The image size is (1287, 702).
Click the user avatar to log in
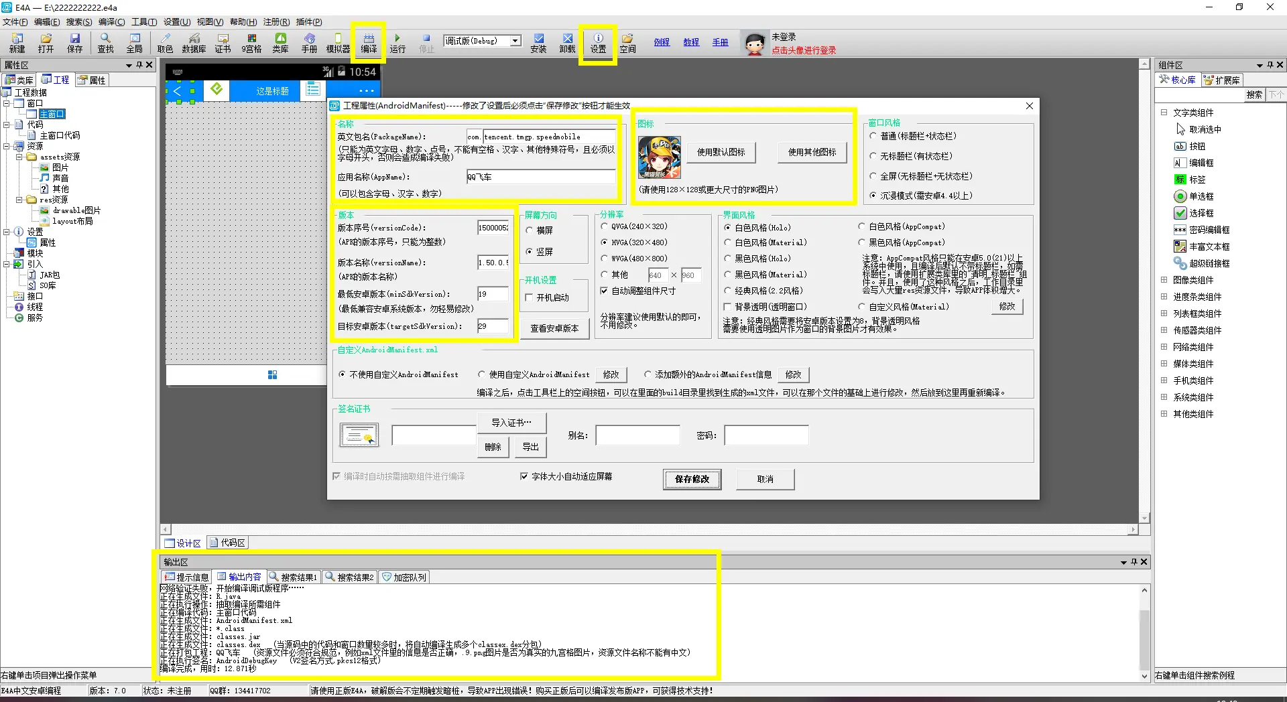(x=755, y=44)
